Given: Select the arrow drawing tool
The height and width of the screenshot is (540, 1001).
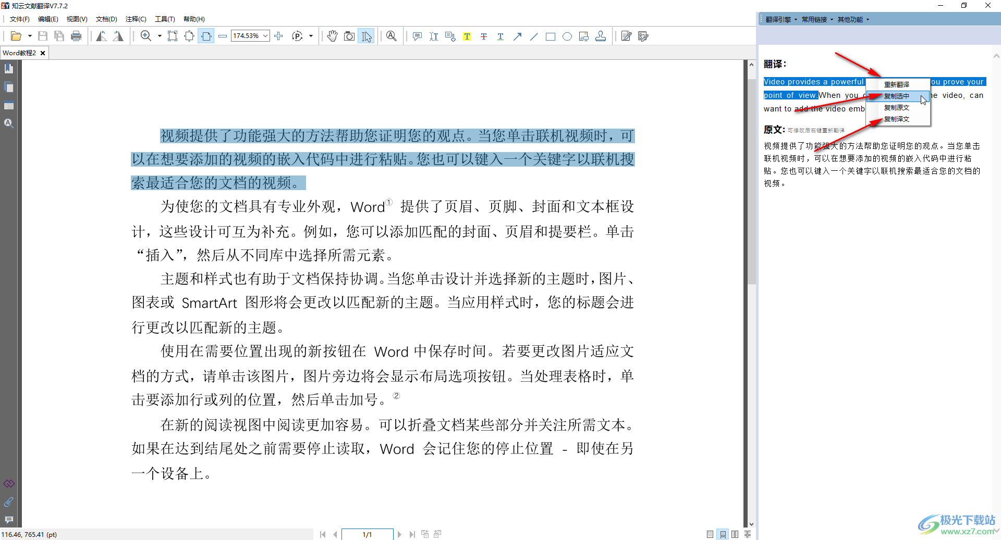Looking at the screenshot, I should pyautogui.click(x=517, y=36).
